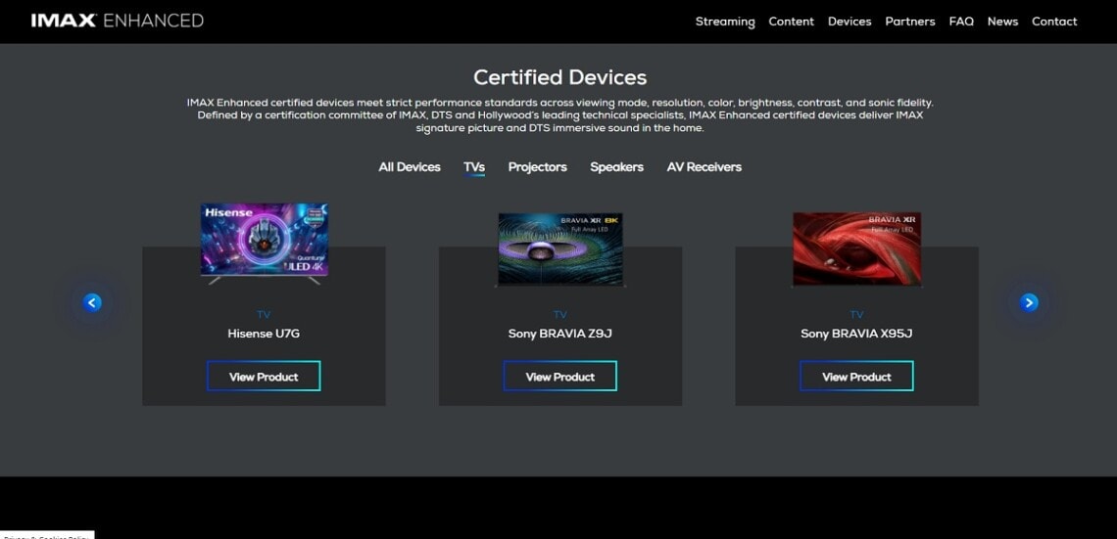Viewport: 1117px width, 539px height.
Task: Switch to the All Devices tab
Action: point(410,167)
